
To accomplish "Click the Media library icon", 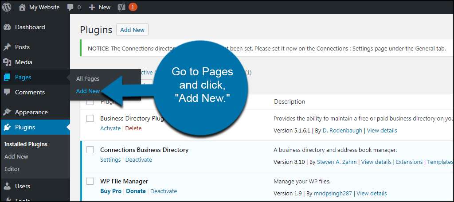I will pos(7,62).
